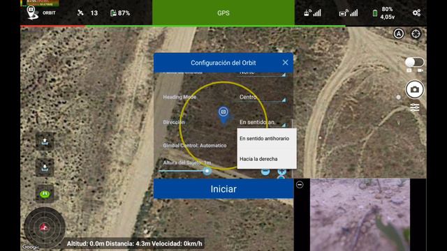This screenshot has height=251, width=447.
Task: Open the Dirección dropdown
Action: (x=262, y=123)
